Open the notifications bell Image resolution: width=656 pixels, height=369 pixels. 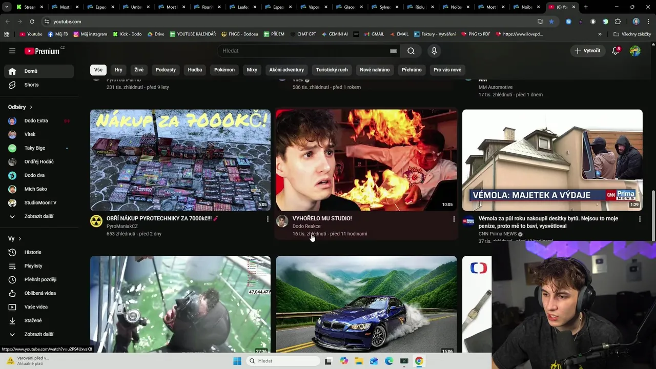click(x=616, y=51)
